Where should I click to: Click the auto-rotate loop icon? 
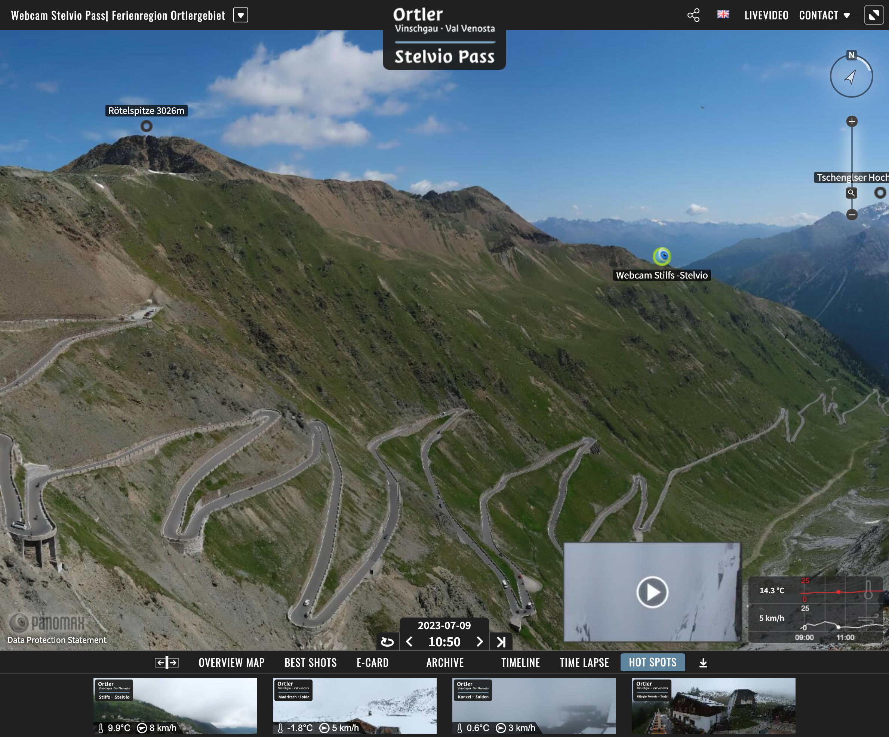[x=387, y=642]
